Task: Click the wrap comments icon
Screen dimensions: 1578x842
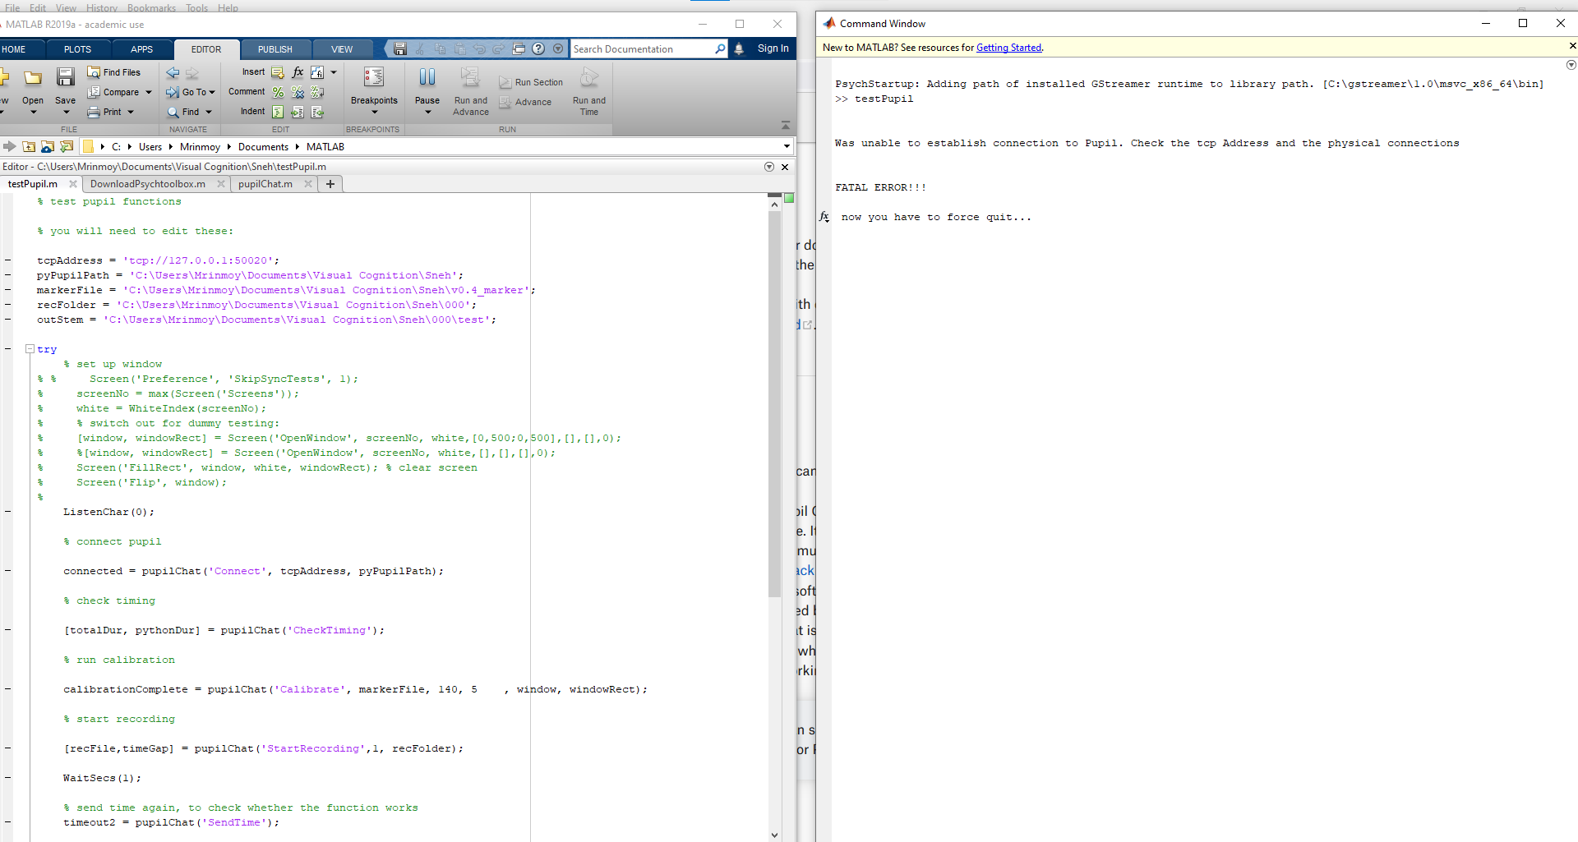Action: pyautogui.click(x=317, y=92)
